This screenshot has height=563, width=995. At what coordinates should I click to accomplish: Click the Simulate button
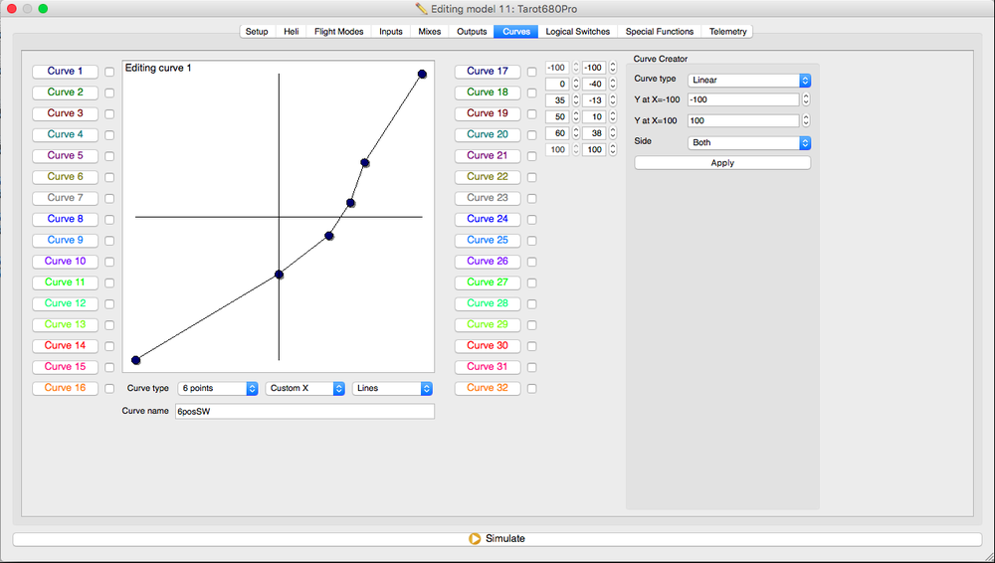point(497,539)
